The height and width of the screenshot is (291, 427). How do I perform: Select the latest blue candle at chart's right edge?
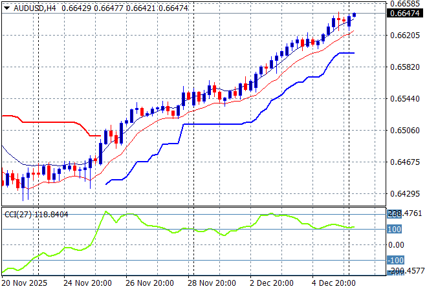[x=354, y=14]
